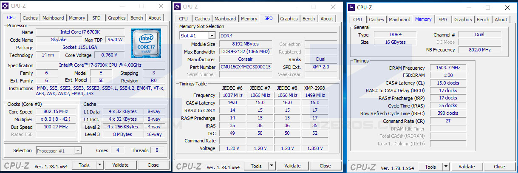Click Validate in the middle SPD window
Image resolution: width=518 pixels, height=173 pixels.
292,166
